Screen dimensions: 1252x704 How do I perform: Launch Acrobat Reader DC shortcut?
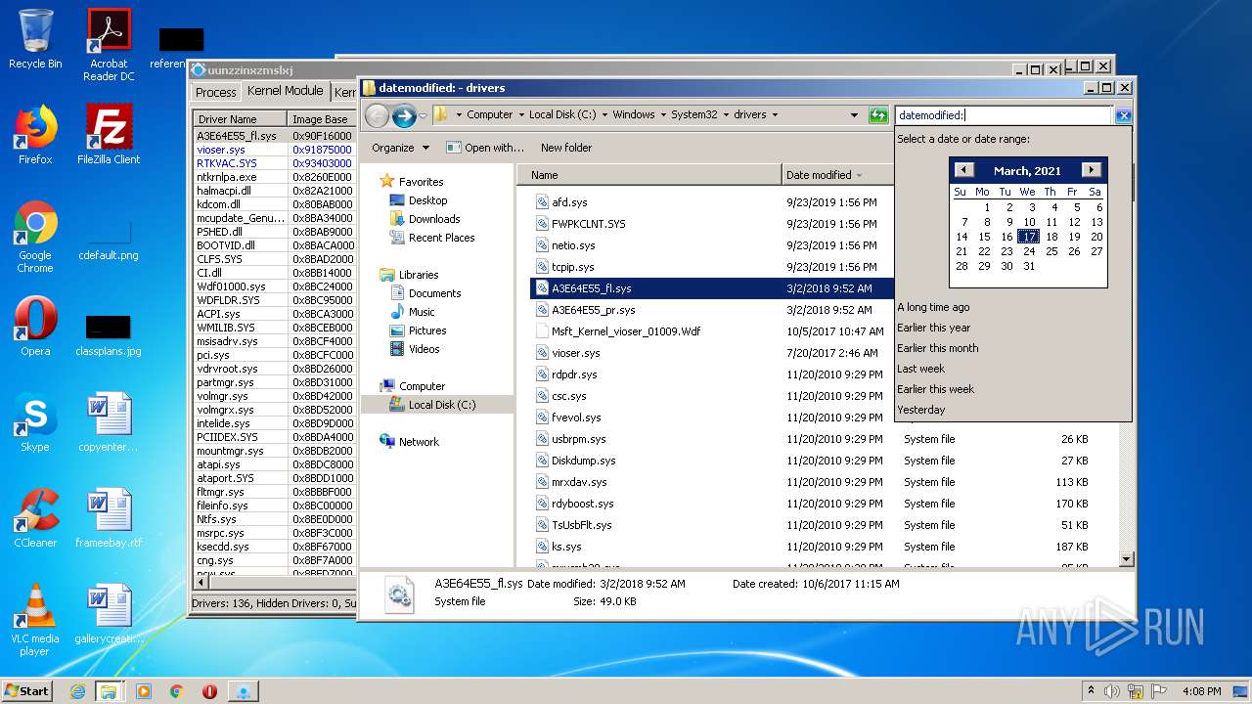coord(109,45)
